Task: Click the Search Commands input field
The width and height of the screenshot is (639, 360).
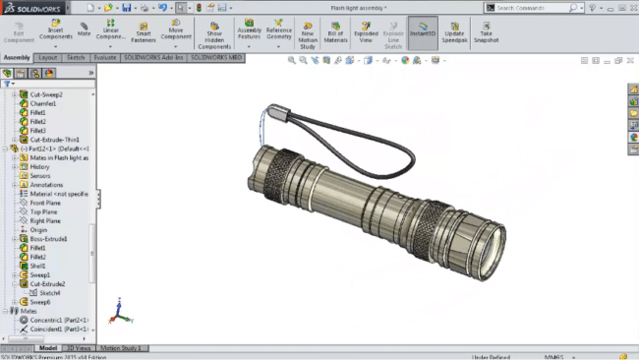Action: pyautogui.click(x=534, y=8)
